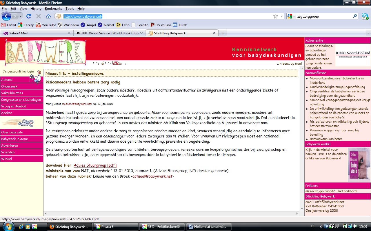Switch to Picasa 3 in the taskbar

pos(116,227)
